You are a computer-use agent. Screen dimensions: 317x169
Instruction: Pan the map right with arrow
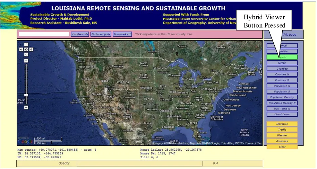(31, 50)
